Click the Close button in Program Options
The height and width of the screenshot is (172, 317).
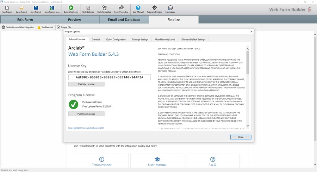tap(241, 137)
